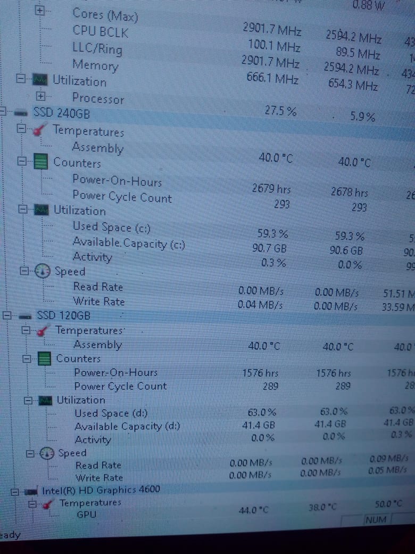Collapse SSD 120GB Speed section
Image resolution: width=415 pixels, height=554 pixels.
(x=31, y=453)
